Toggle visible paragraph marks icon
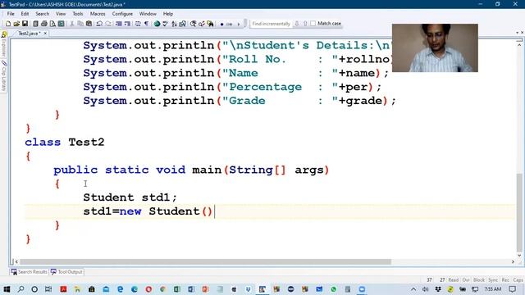Screen dimensions: 525x295 point(146,24)
